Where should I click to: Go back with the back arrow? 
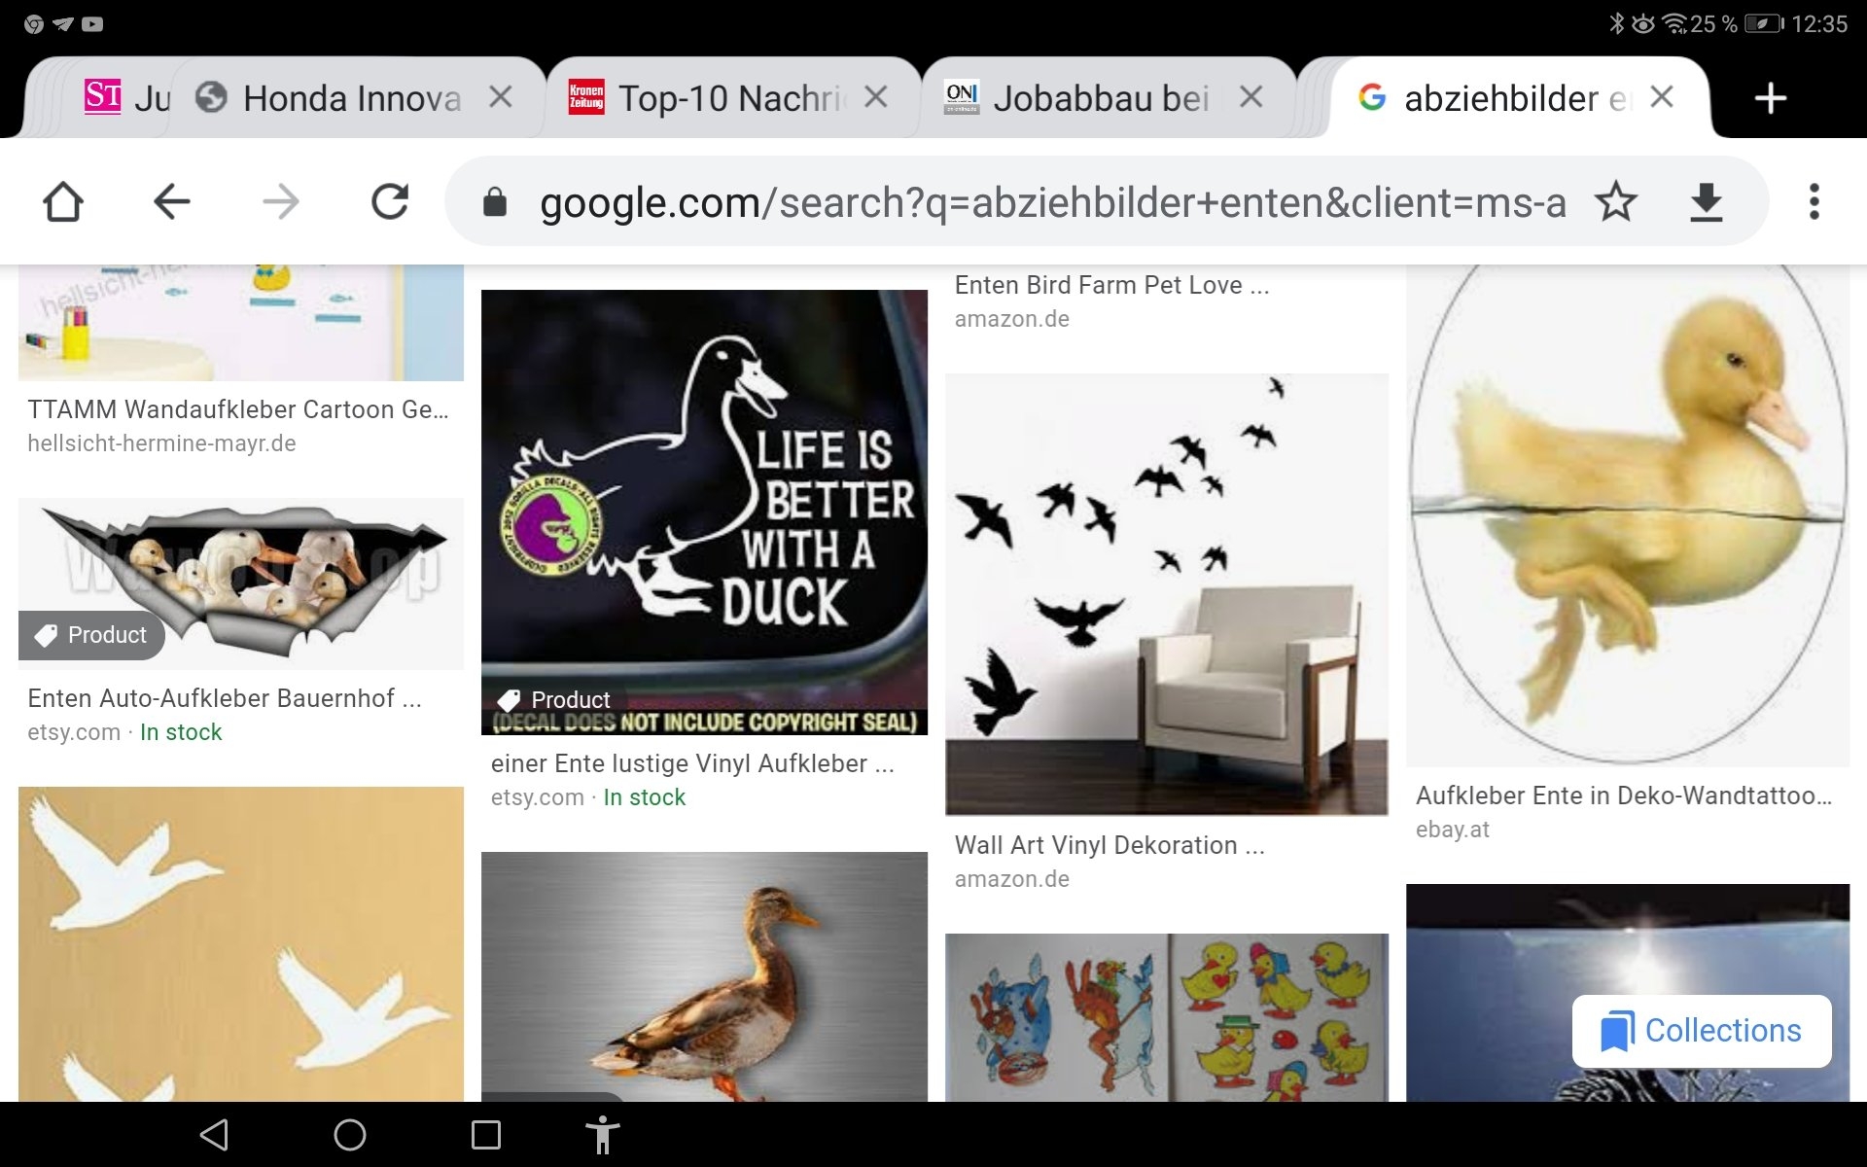172,202
